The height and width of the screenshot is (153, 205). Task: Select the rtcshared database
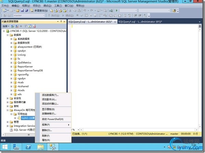23,86
